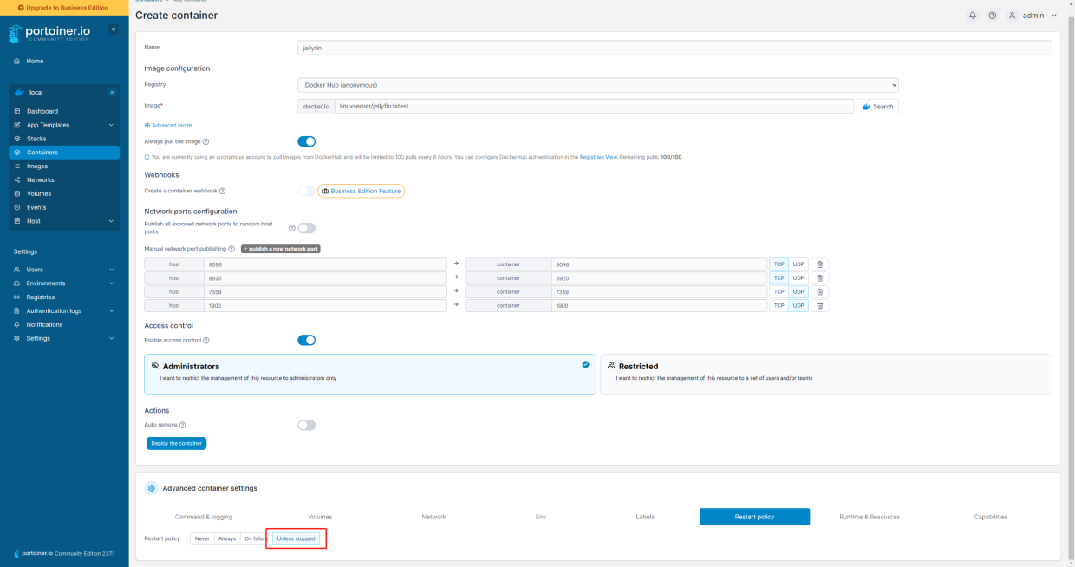Viewport: 1075px width, 567px height.
Task: Click help icon next to Enable access control
Action: pyautogui.click(x=206, y=341)
